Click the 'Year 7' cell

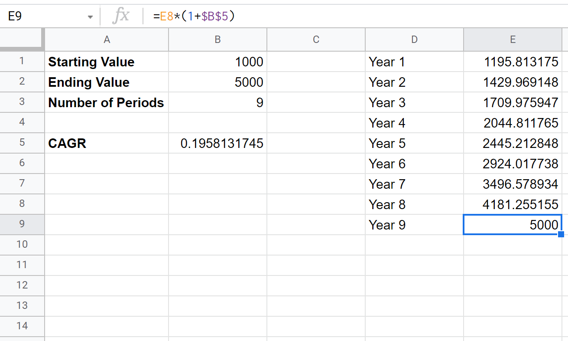[414, 184]
